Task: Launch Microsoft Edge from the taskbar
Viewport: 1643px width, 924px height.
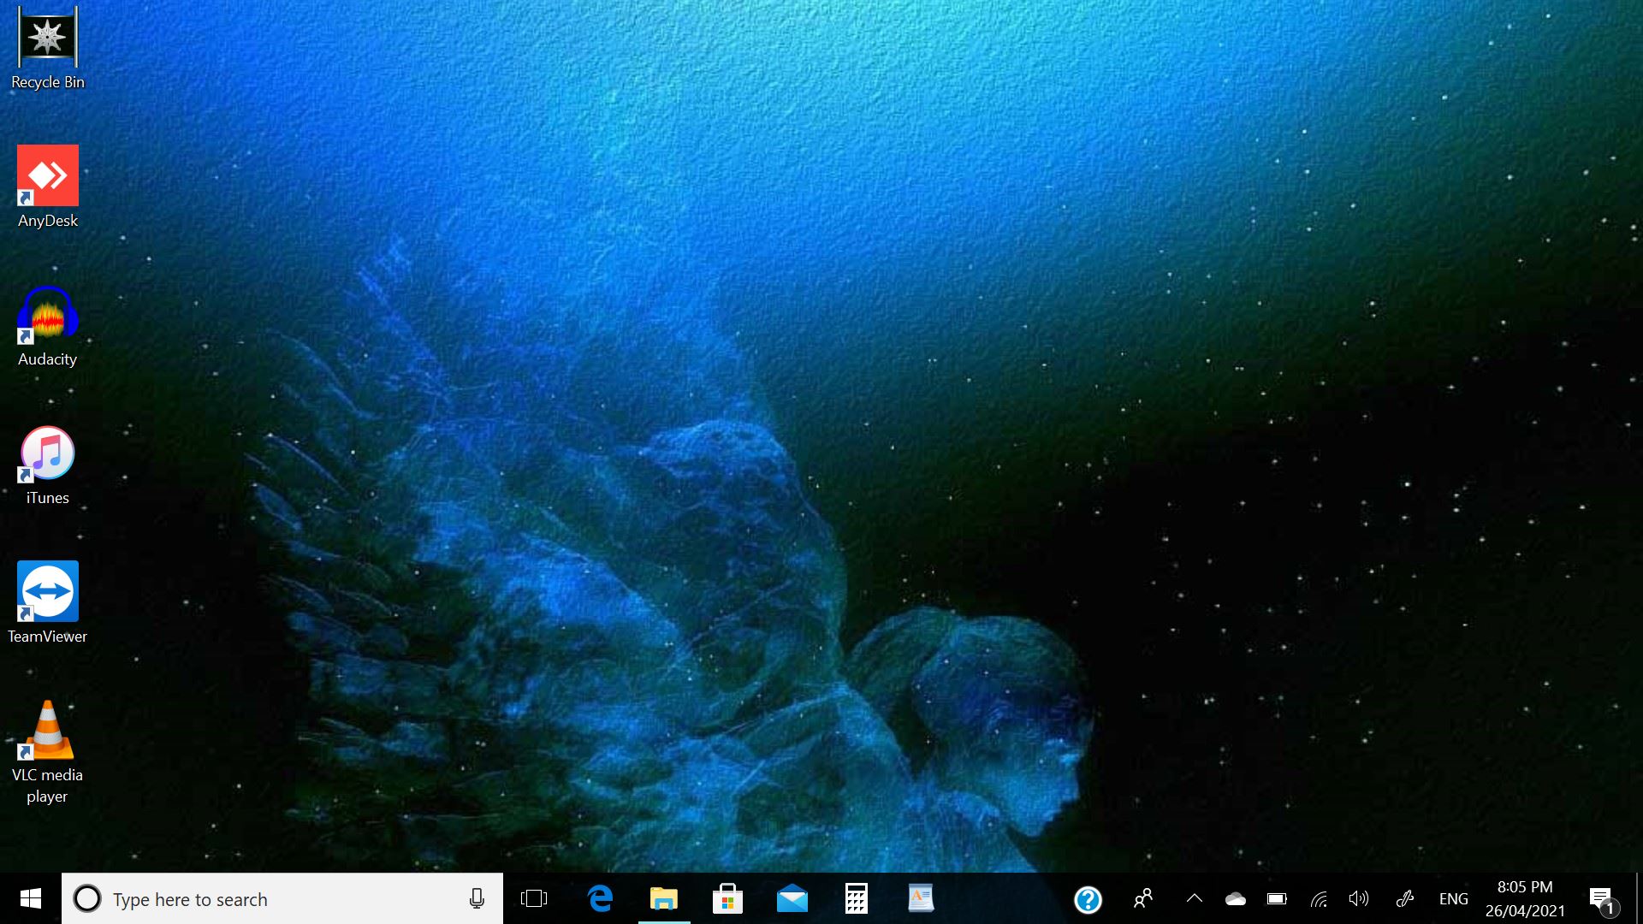Action: (x=600, y=899)
